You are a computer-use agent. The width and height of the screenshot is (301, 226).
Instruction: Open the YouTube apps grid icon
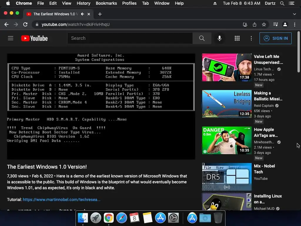237,38
